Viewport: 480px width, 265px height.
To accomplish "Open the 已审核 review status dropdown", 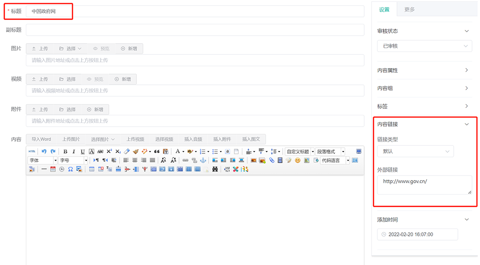I will tap(424, 46).
